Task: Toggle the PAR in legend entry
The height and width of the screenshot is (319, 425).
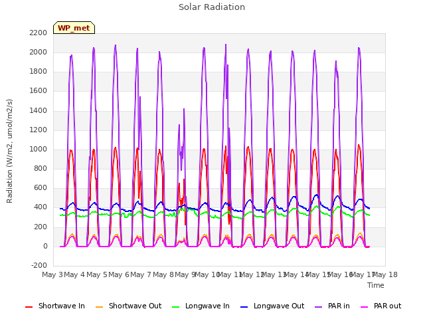Action: (x=332, y=306)
